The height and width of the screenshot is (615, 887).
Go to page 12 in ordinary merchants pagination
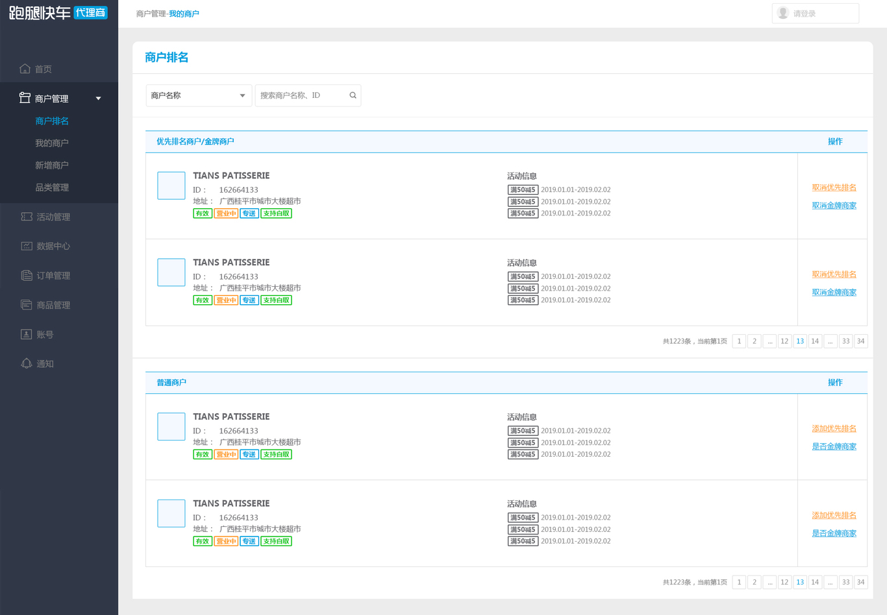(x=784, y=583)
